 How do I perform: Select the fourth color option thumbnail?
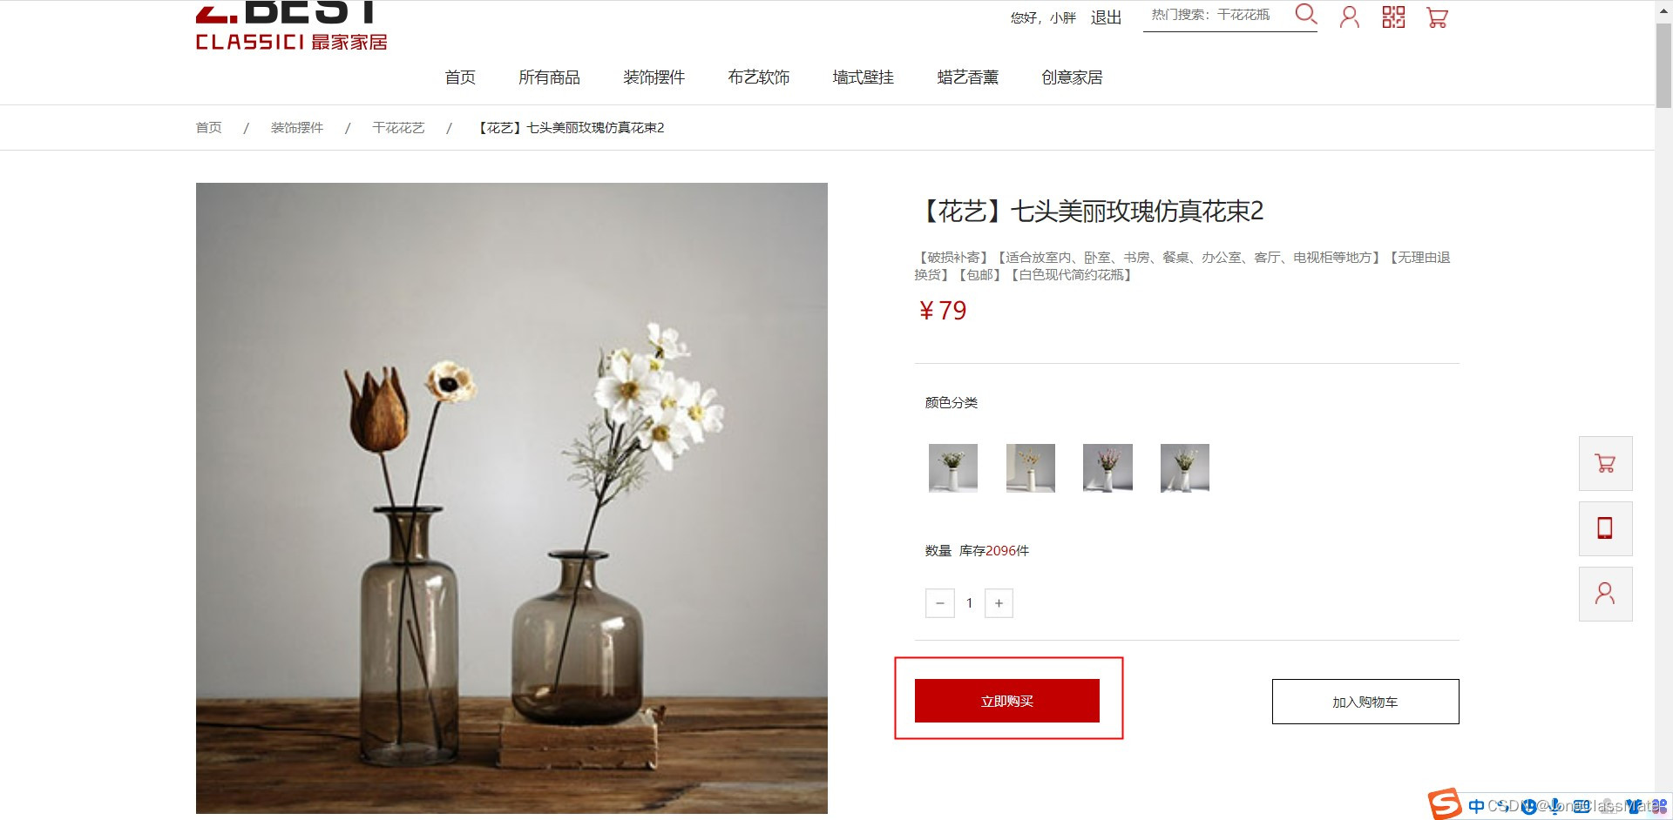coord(1185,468)
